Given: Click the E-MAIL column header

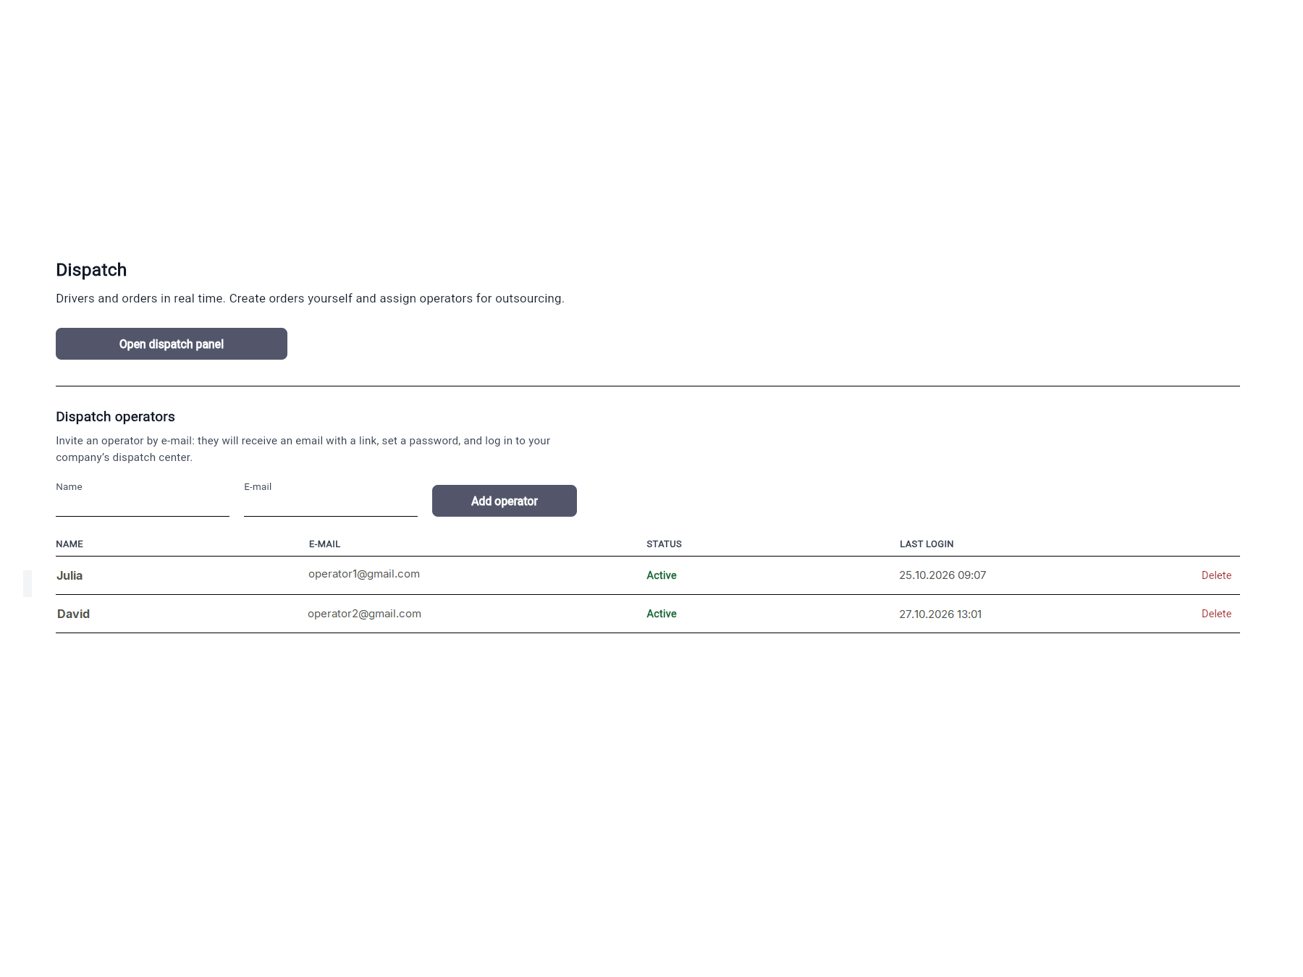Looking at the screenshot, I should [x=324, y=544].
